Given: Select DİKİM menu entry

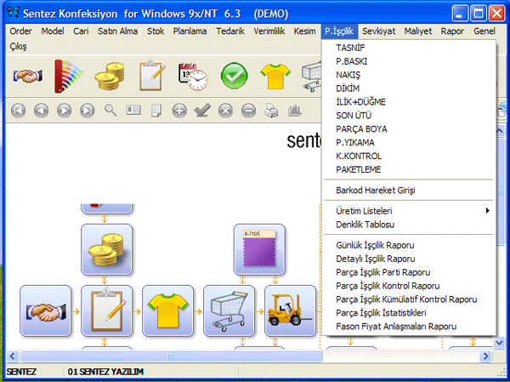Looking at the screenshot, I should click(x=410, y=88).
